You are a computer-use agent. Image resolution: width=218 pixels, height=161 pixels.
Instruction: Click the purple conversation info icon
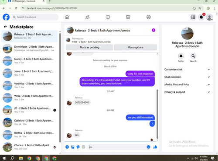point(153,30)
